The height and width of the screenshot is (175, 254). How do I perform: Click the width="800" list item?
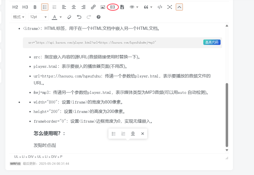78,102
